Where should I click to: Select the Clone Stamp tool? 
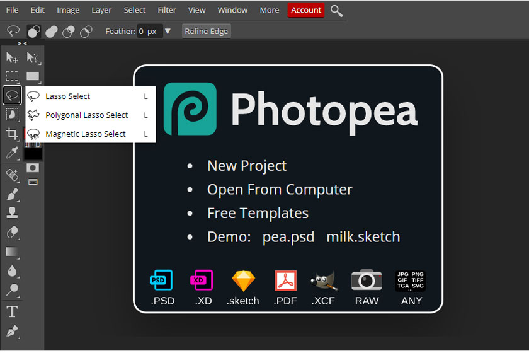pos(12,213)
